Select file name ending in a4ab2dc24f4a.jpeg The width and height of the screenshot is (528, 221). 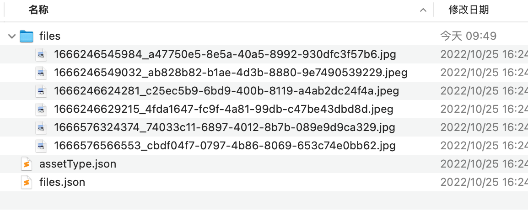pyautogui.click(x=226, y=91)
